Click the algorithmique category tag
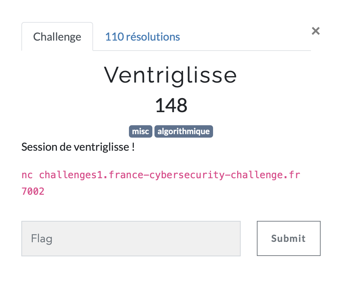 click(x=184, y=131)
